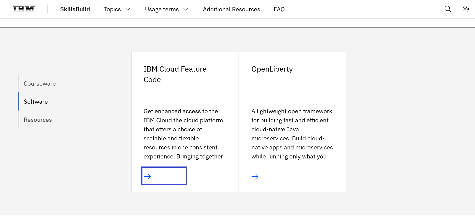The width and height of the screenshot is (475, 224).
Task: Select the Software tab
Action: (36, 102)
